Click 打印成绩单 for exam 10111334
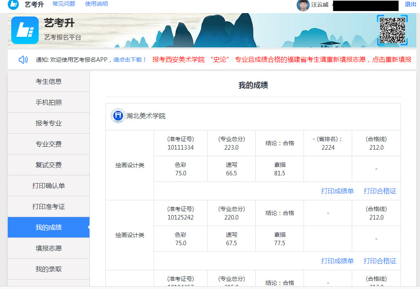Screen dimensions: 420x289 pyautogui.click(x=337, y=191)
